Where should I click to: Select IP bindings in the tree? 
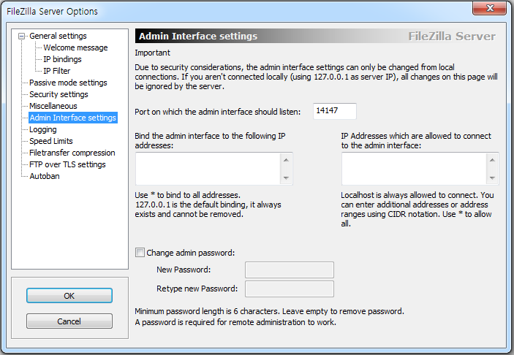tap(62, 59)
